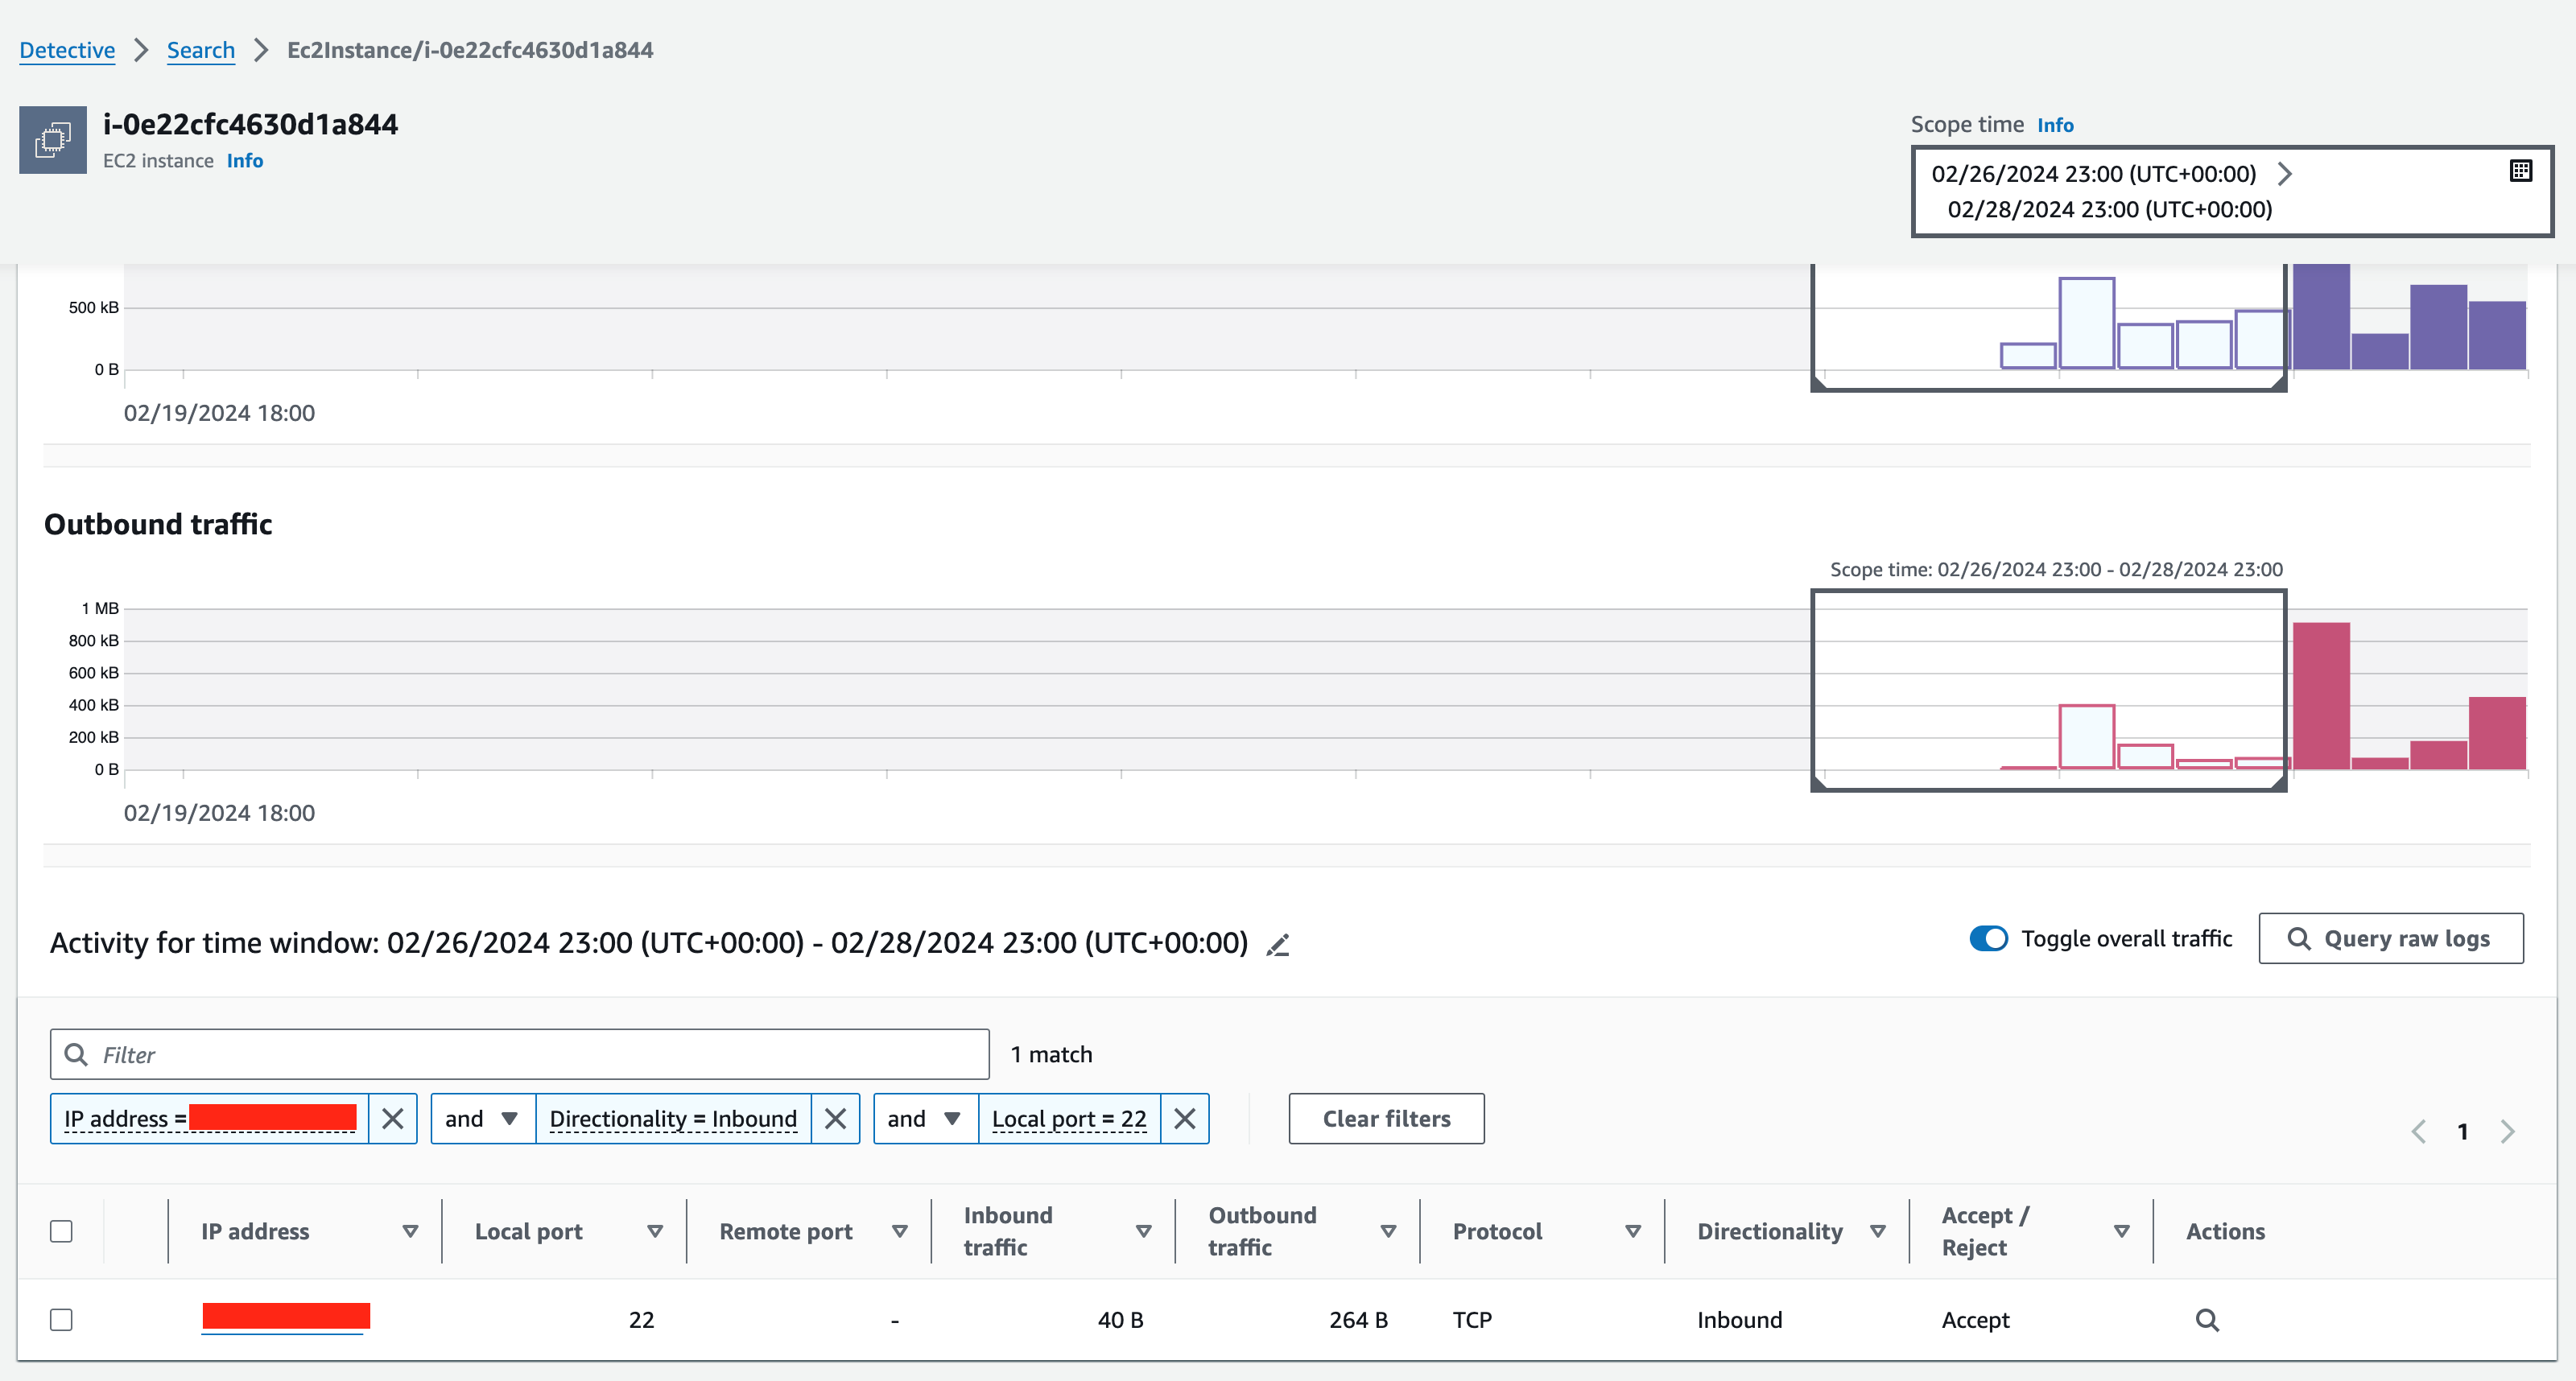Select the checkbox for the matched traffic row
The image size is (2576, 1381).
61,1319
